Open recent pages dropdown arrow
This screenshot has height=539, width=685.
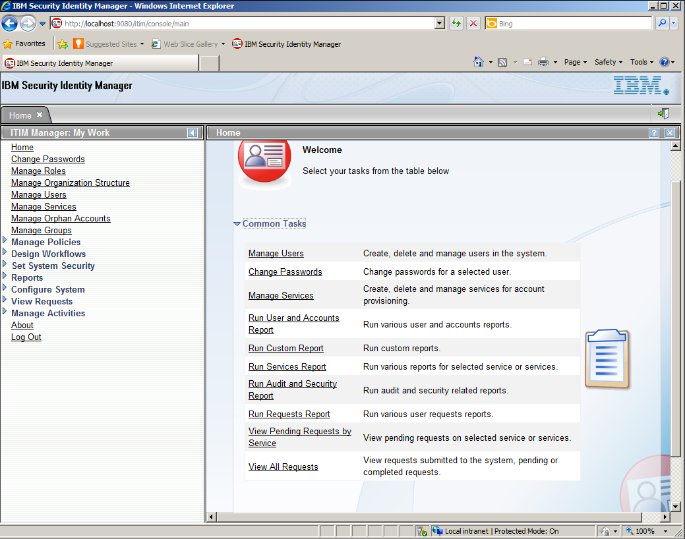[x=42, y=24]
